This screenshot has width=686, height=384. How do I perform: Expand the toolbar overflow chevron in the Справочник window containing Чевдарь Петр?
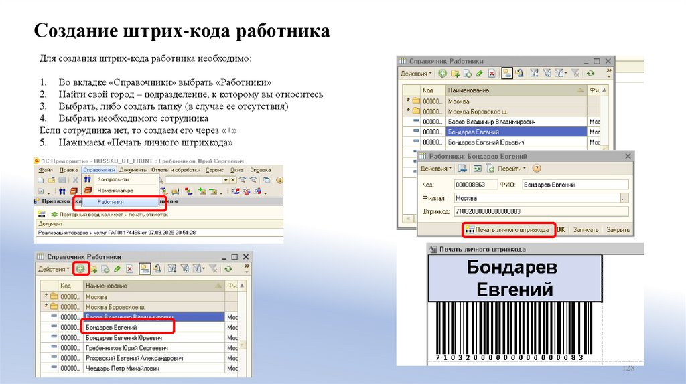[x=247, y=268]
